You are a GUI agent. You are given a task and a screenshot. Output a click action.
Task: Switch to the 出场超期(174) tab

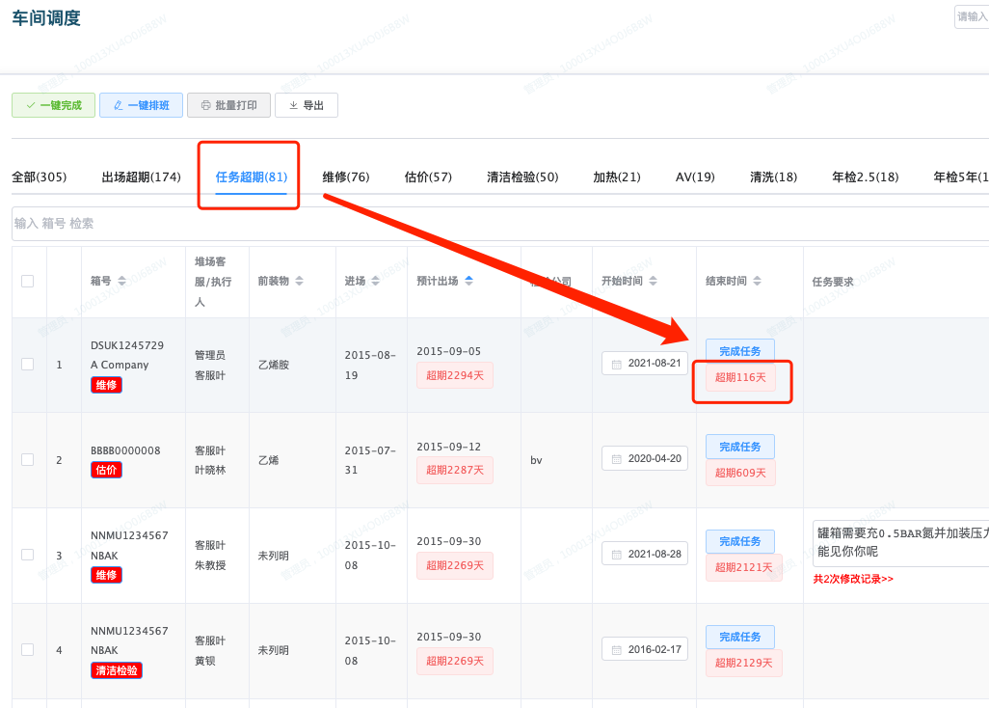(142, 177)
